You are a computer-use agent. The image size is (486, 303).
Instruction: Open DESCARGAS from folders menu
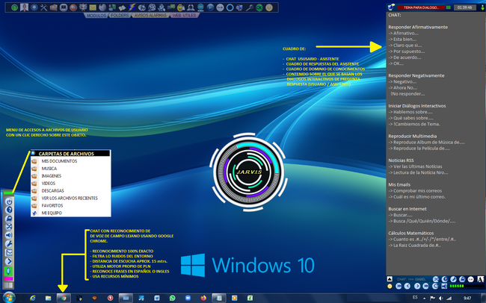(71, 190)
